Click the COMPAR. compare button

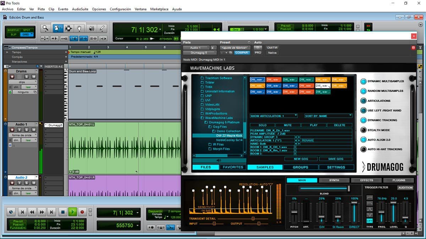[x=242, y=53]
